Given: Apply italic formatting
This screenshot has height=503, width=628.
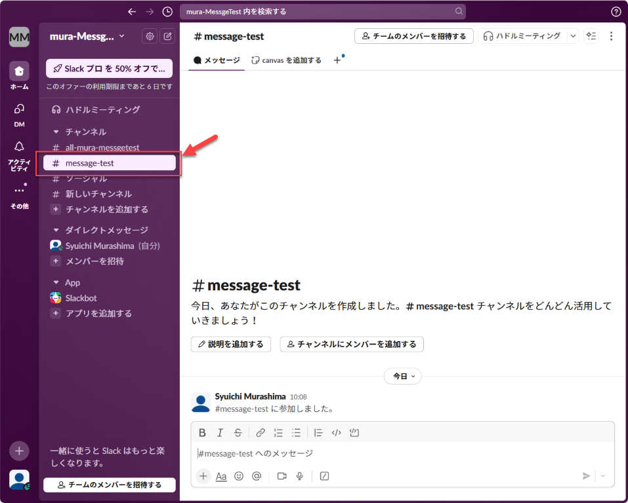Looking at the screenshot, I should pos(220,433).
